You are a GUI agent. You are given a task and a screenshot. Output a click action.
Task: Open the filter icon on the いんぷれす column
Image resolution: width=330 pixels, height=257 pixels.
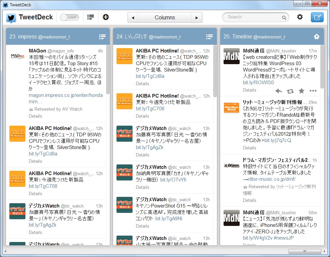point(210,37)
